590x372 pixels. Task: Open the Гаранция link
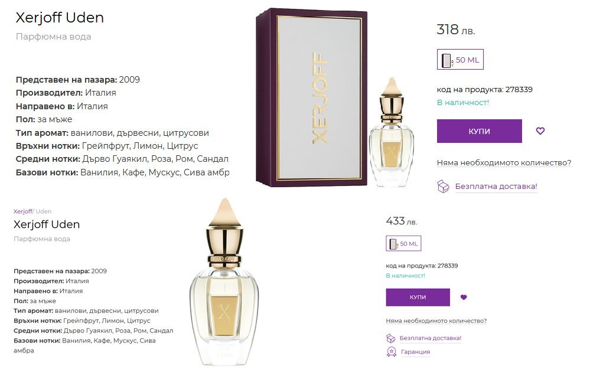click(x=415, y=352)
